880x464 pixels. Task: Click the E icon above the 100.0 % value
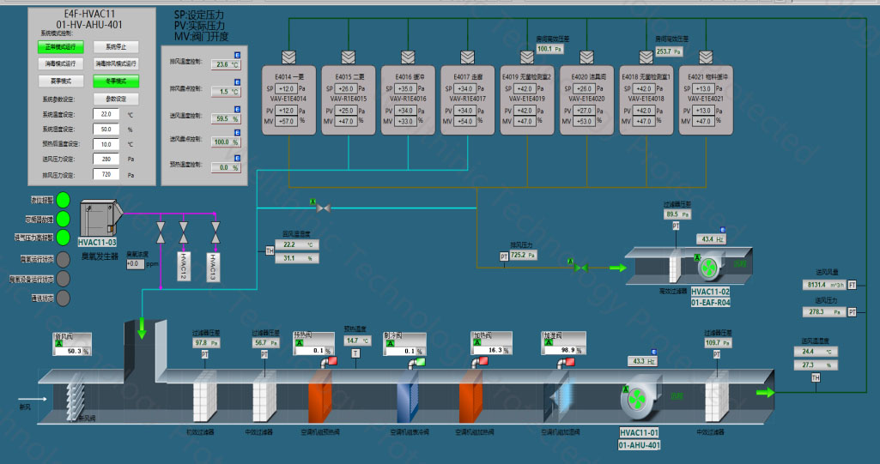(238, 132)
